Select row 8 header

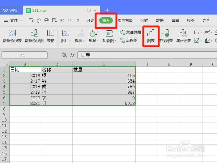[4, 109]
